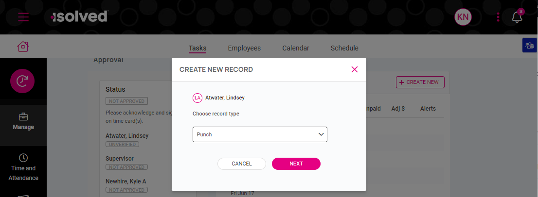Open the vertical three-dot options menu
Image resolution: width=538 pixels, height=197 pixels.
[498, 17]
